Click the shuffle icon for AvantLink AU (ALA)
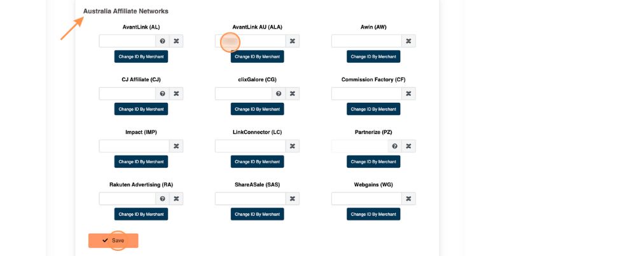 pos(292,41)
